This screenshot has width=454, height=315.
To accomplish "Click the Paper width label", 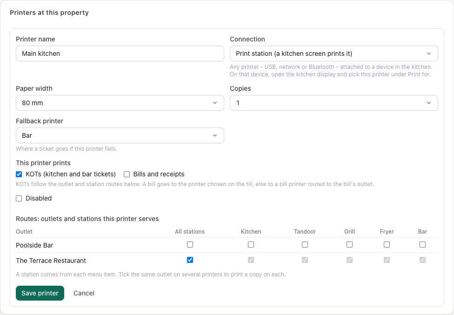I will click(x=34, y=88).
